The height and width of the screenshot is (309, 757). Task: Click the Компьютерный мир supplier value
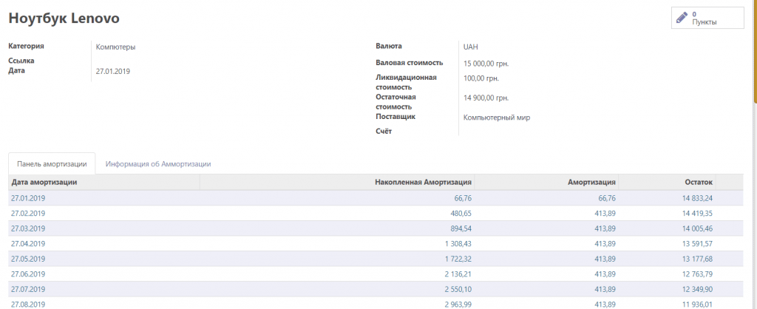click(497, 118)
